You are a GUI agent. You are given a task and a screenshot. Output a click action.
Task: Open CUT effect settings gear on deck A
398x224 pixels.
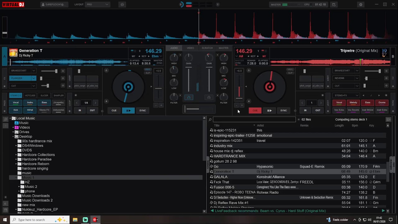(x=63, y=86)
